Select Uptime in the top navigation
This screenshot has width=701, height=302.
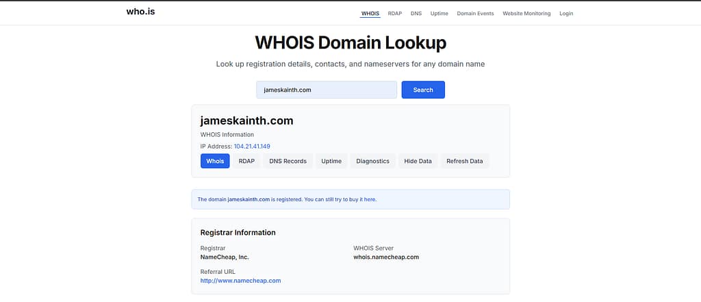439,13
